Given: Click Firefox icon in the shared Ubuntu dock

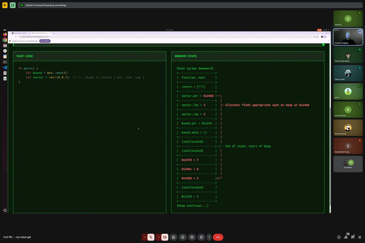Looking at the screenshot, I should (5, 35).
